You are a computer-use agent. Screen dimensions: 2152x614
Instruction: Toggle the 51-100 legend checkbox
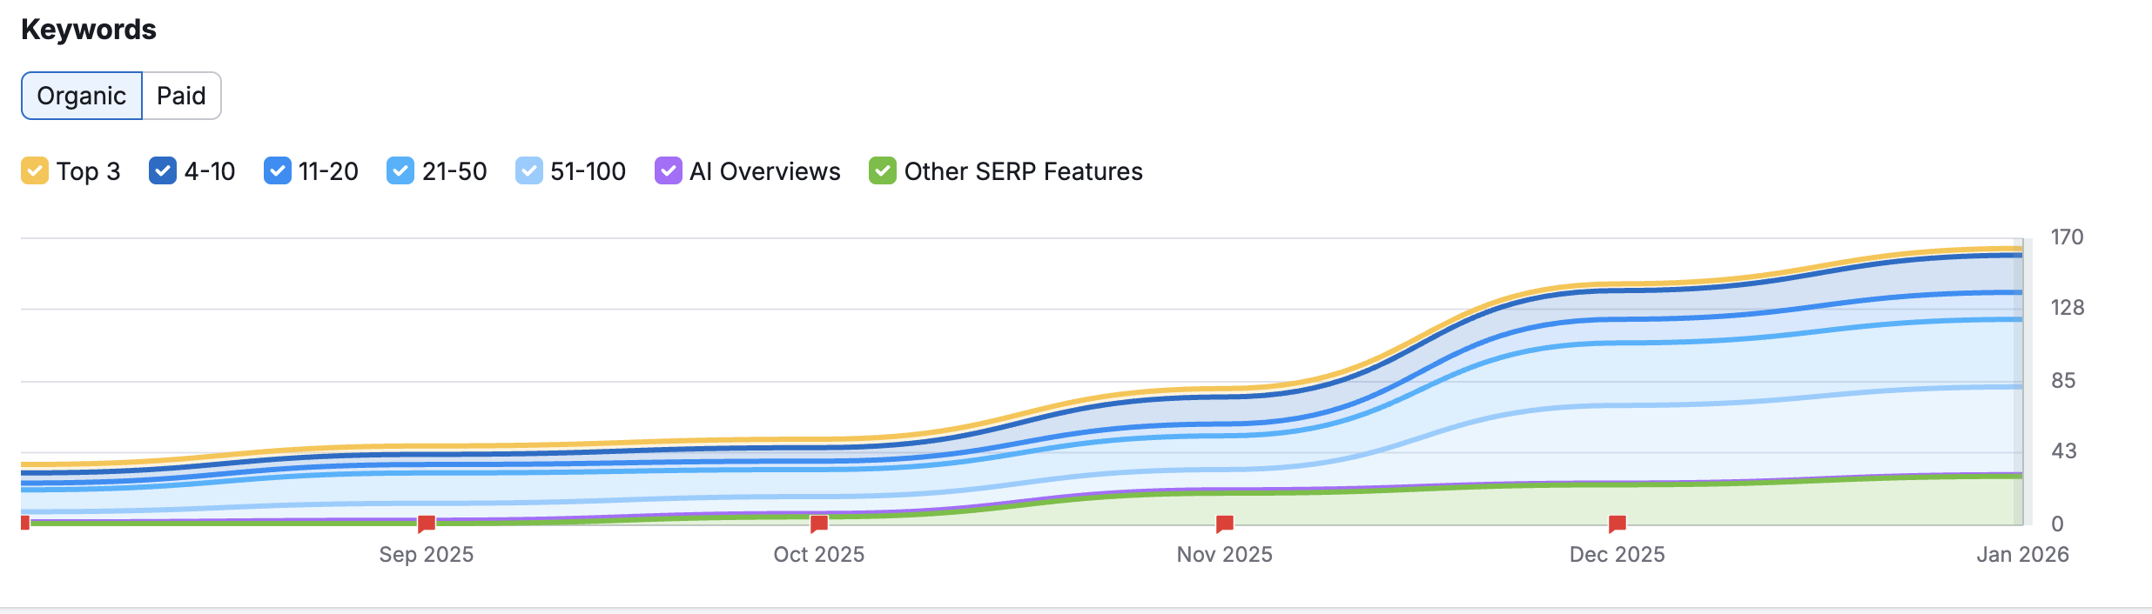(x=528, y=171)
